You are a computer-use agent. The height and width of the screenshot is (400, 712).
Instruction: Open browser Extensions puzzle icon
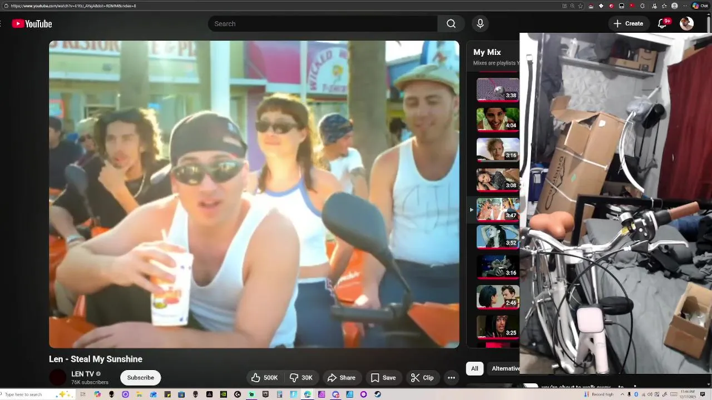click(x=642, y=6)
